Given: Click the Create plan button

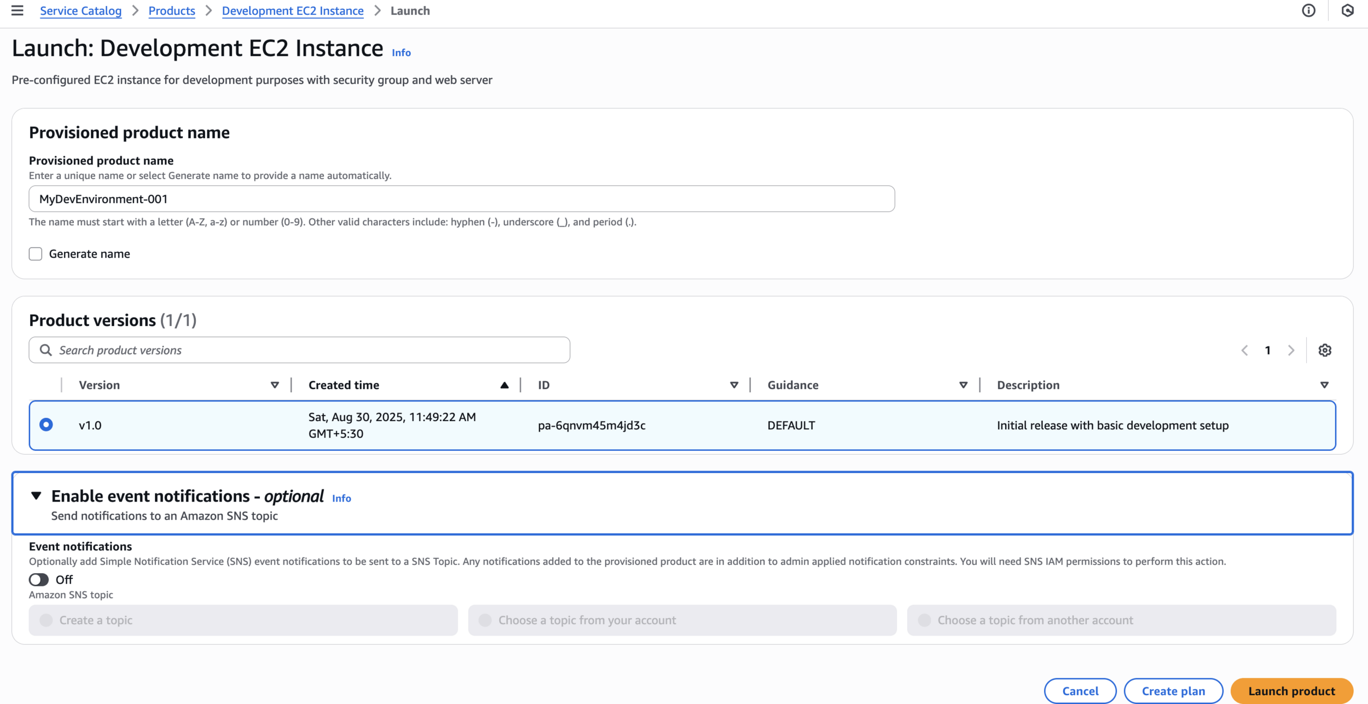Looking at the screenshot, I should click(x=1173, y=691).
